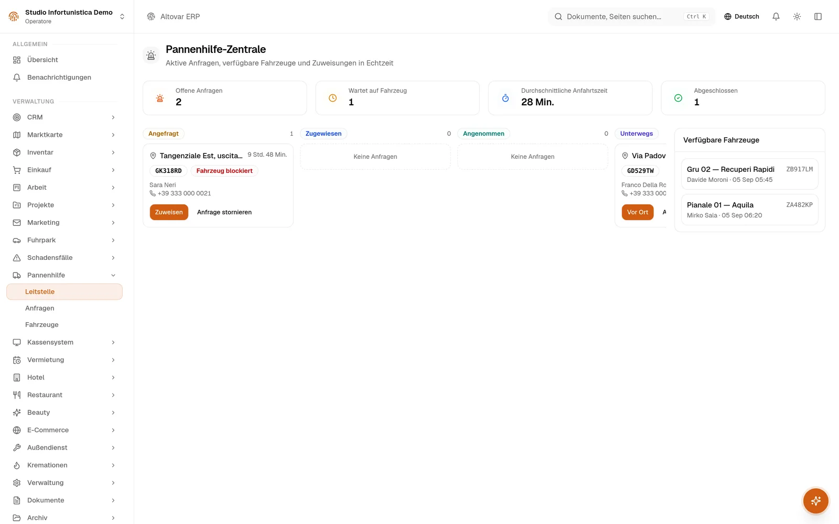This screenshot has width=839, height=524.
Task: Open the Studio Infortunistica Demo workspace switcher
Action: pos(67,17)
